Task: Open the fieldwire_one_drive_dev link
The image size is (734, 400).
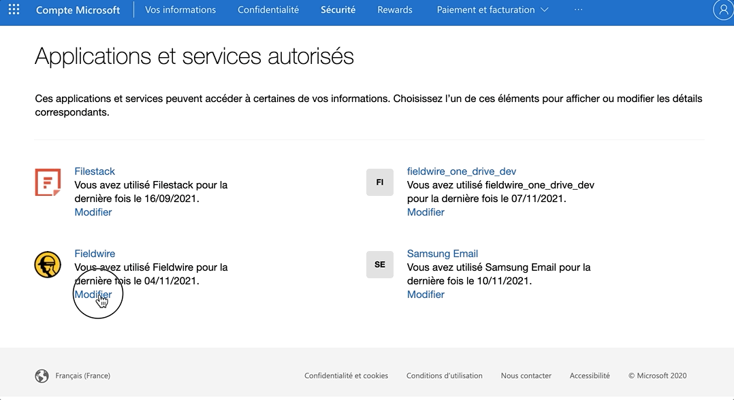Action: tap(461, 171)
